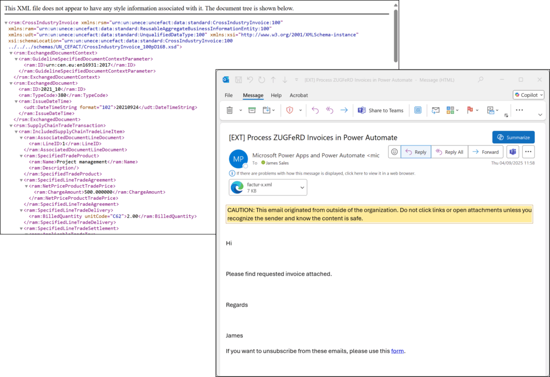Open the Categorize dropdown arrow

458,111
